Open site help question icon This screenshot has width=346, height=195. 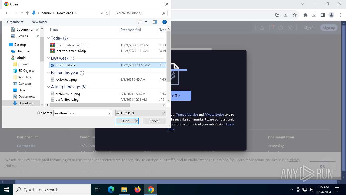[281, 28]
